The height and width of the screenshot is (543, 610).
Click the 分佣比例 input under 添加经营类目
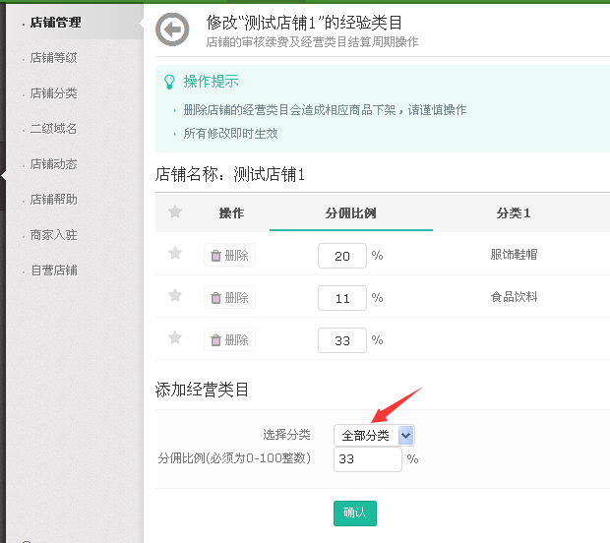pos(367,458)
